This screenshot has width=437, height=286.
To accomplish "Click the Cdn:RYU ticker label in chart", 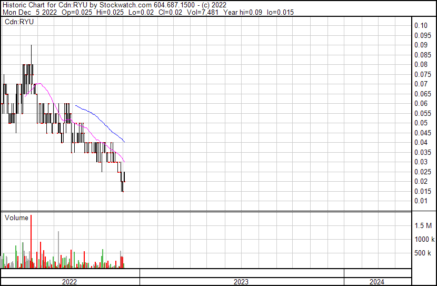I will (19, 22).
